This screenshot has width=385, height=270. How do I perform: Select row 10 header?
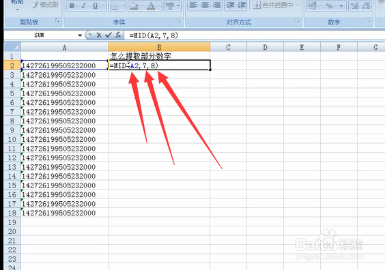(x=12, y=139)
